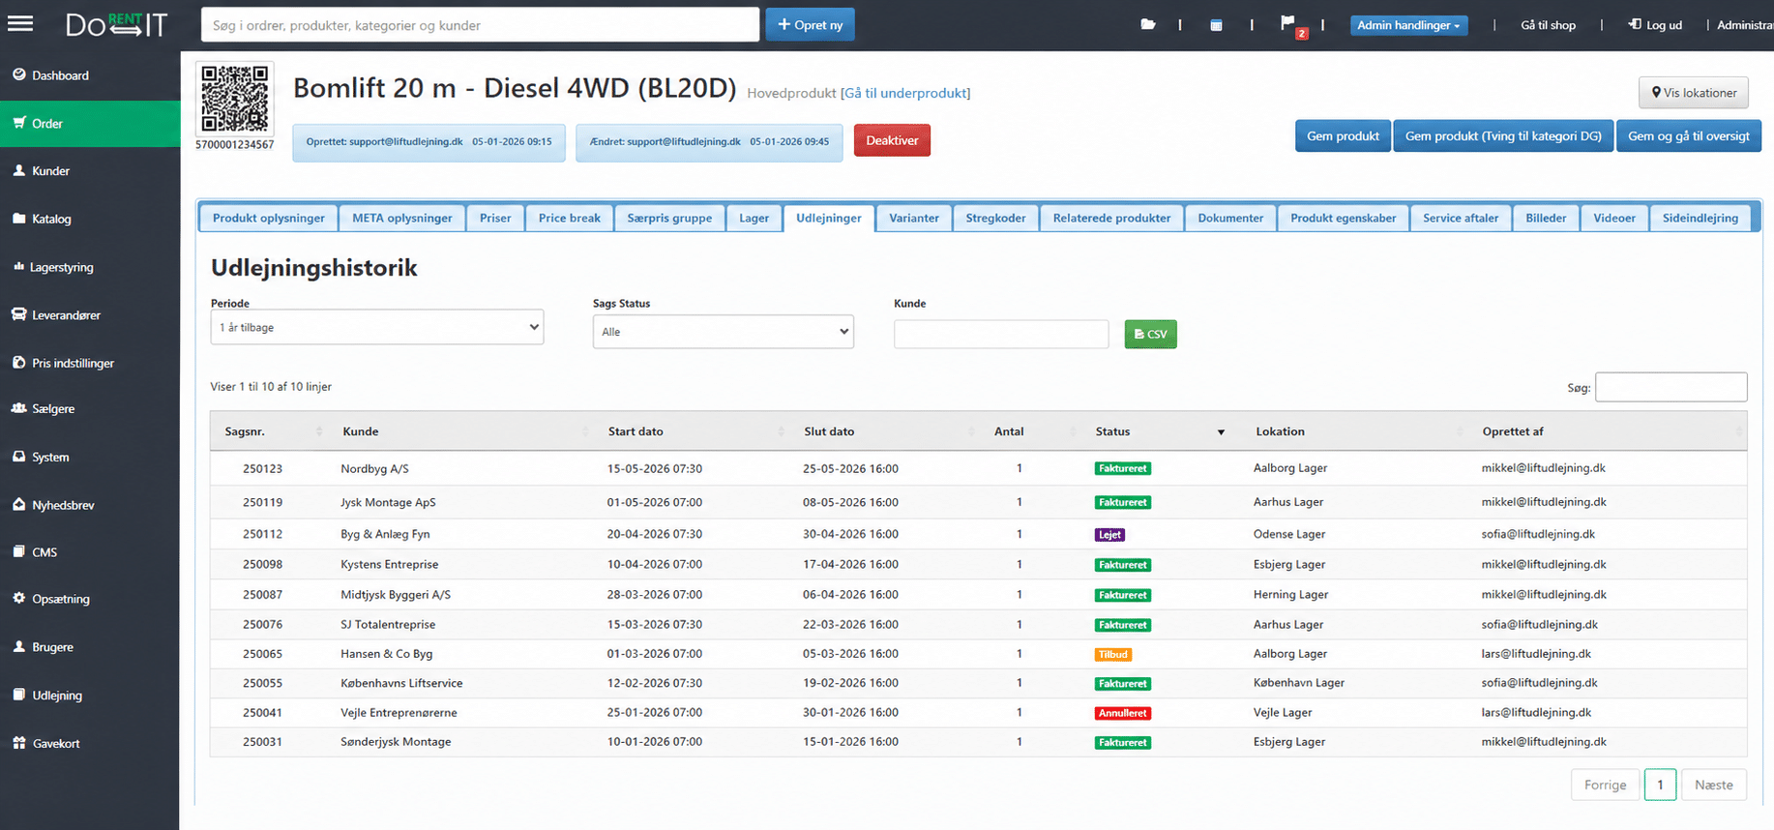Click the Næste pagination button
The width and height of the screenshot is (1774, 830).
[1714, 785]
